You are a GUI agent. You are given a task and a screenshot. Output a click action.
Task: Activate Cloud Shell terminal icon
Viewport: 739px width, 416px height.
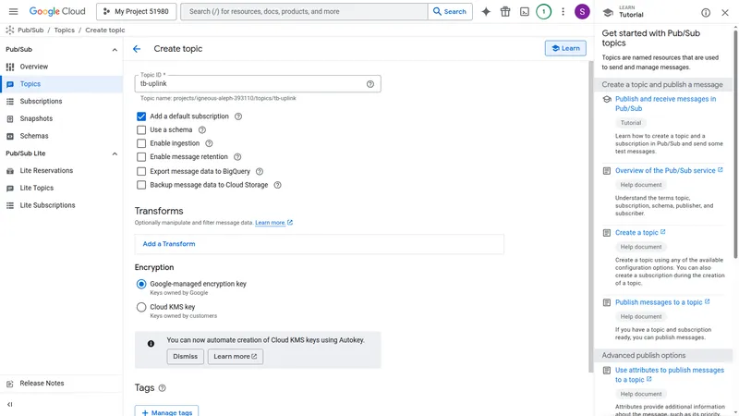525,12
